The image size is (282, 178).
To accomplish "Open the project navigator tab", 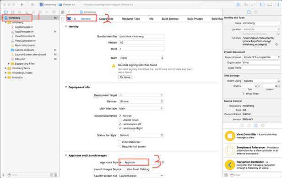I will coord(6,12).
